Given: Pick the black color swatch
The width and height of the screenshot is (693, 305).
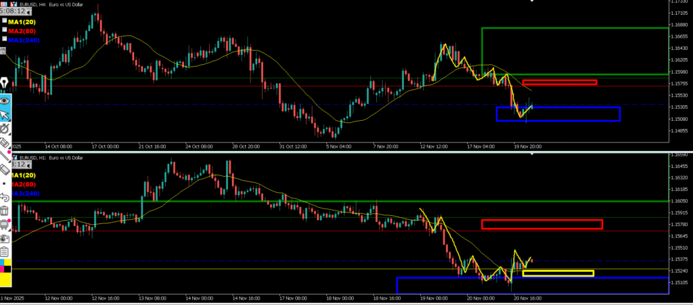Looking at the screenshot, I should coord(7,269).
